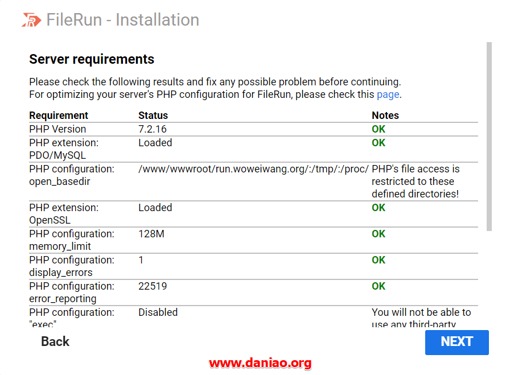Go Back to previous step
This screenshot has height=375, width=510.
(55, 341)
